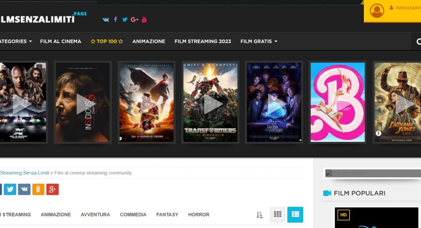Image resolution: width=421 pixels, height=228 pixels.
Task: Click the HD badge on popular film
Action: click(x=343, y=215)
